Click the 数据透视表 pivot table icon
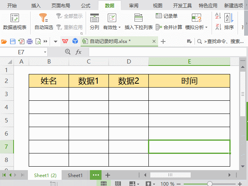This screenshot has height=186, width=248. coord(14,18)
